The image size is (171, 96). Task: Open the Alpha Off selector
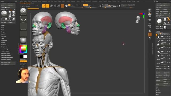(23, 27)
